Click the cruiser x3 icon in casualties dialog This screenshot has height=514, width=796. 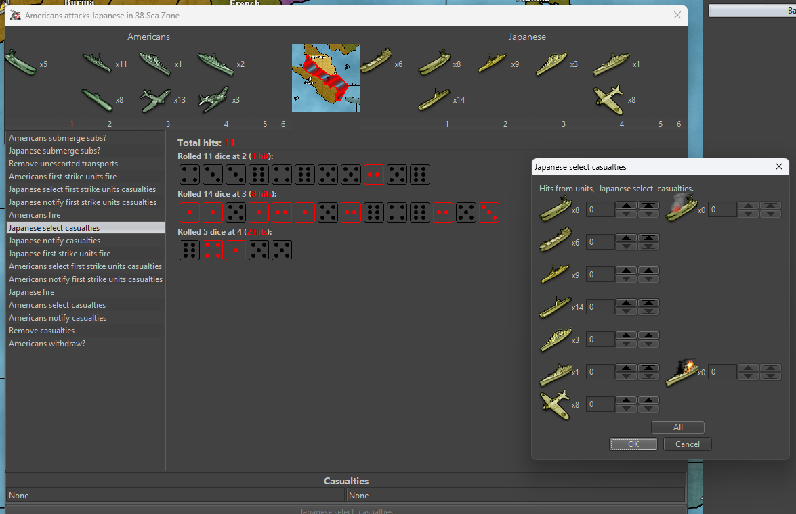pos(555,339)
